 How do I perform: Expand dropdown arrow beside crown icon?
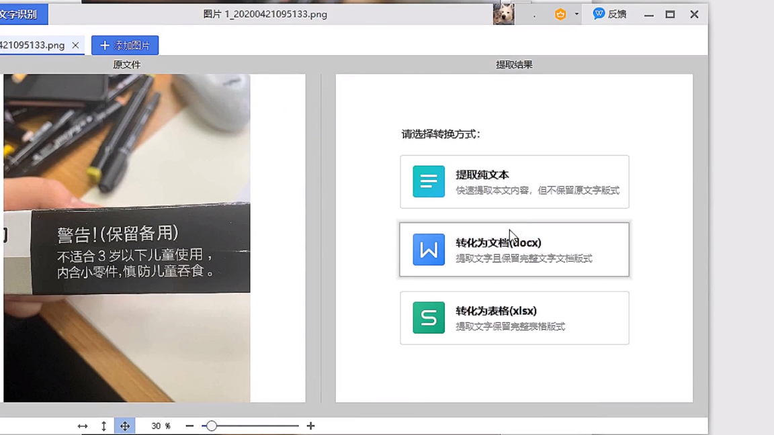coord(576,14)
